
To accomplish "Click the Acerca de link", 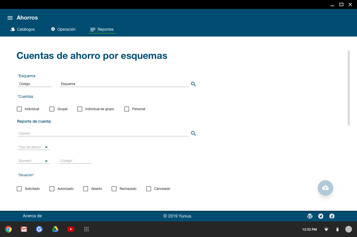I will click(x=32, y=216).
